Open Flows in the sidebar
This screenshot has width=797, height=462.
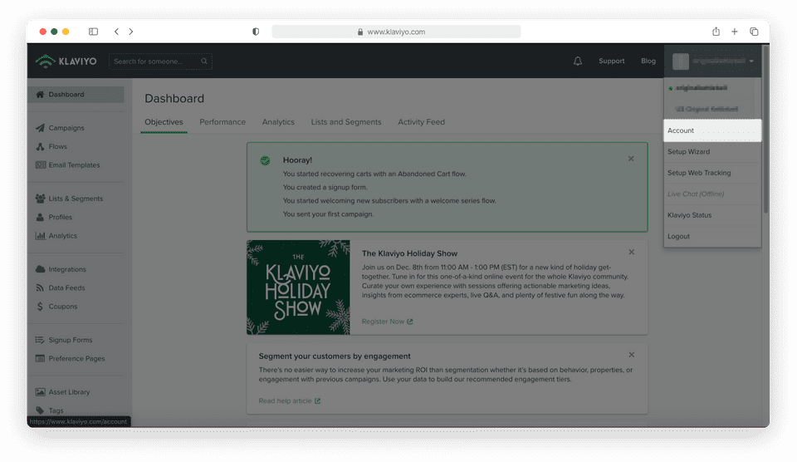57,146
